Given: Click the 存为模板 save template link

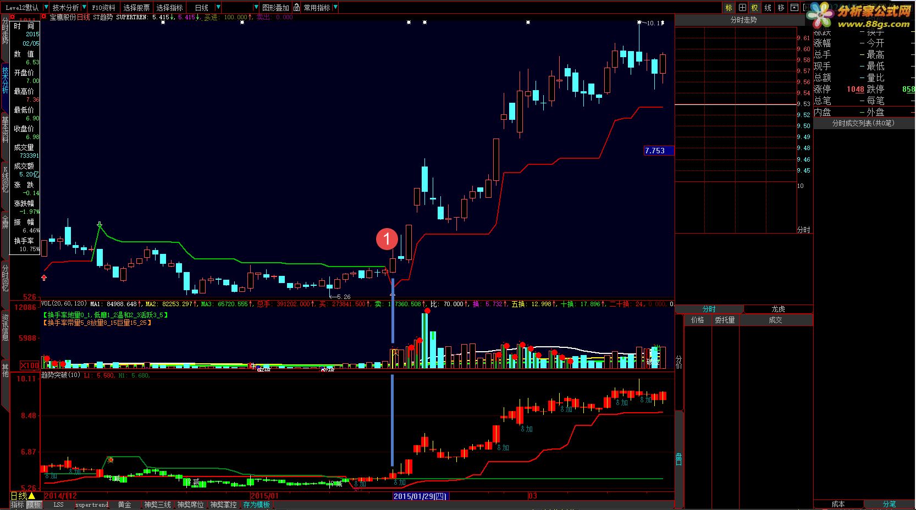Looking at the screenshot, I should [x=257, y=505].
